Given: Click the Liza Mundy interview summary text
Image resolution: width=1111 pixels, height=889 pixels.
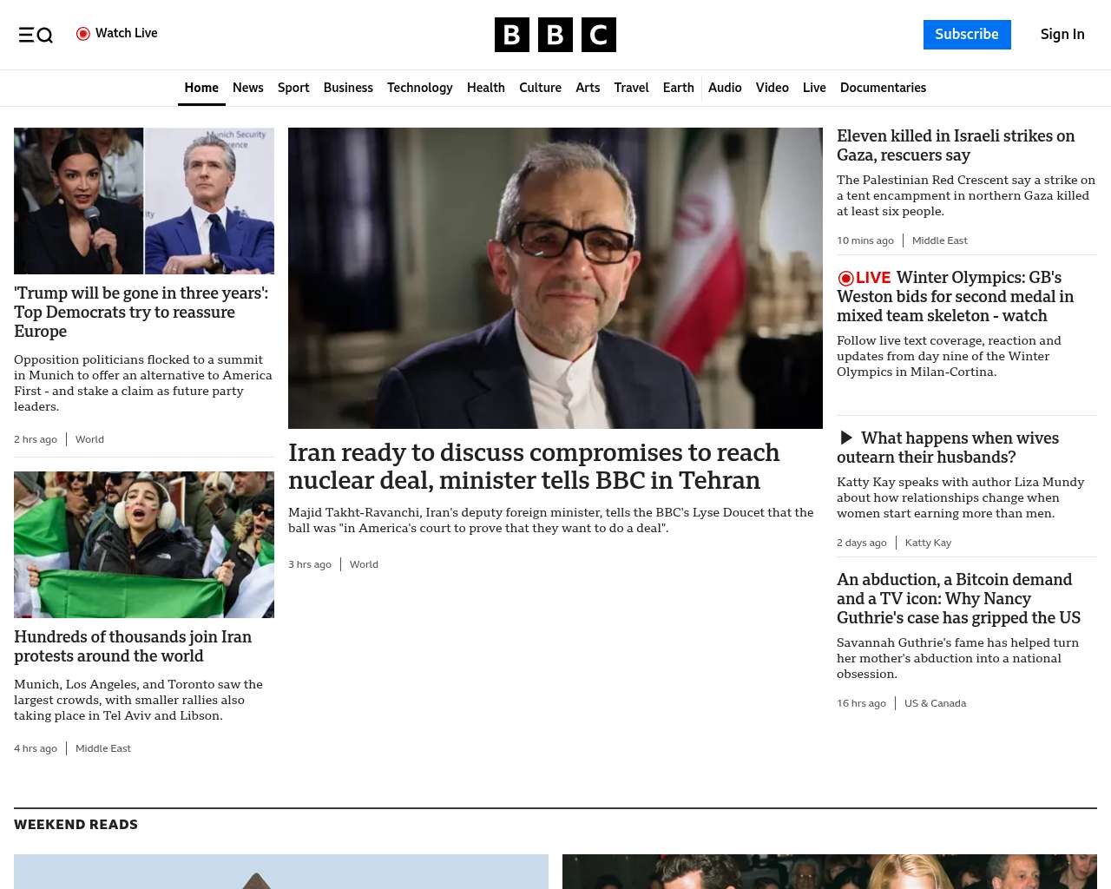Looking at the screenshot, I should click(960, 497).
